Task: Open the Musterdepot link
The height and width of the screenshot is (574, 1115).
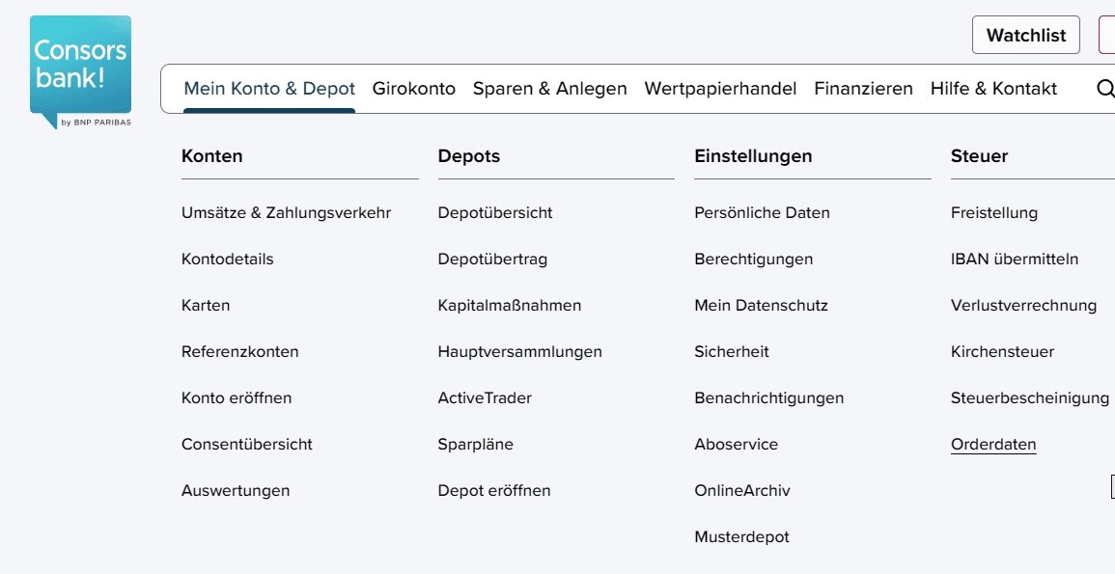Action: [741, 537]
